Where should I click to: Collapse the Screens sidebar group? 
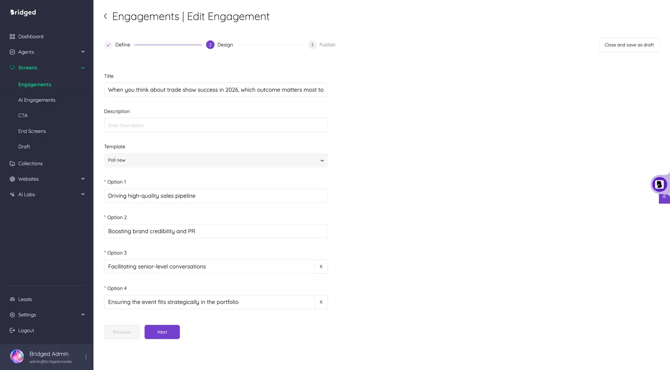click(83, 67)
